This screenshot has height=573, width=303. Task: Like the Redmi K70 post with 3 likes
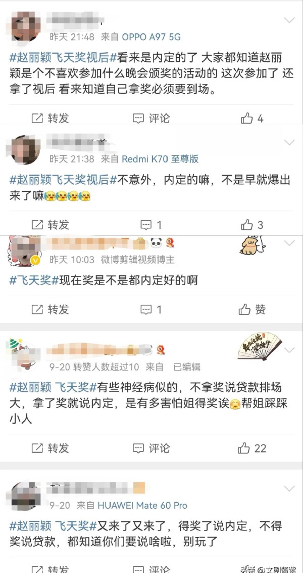point(252,224)
